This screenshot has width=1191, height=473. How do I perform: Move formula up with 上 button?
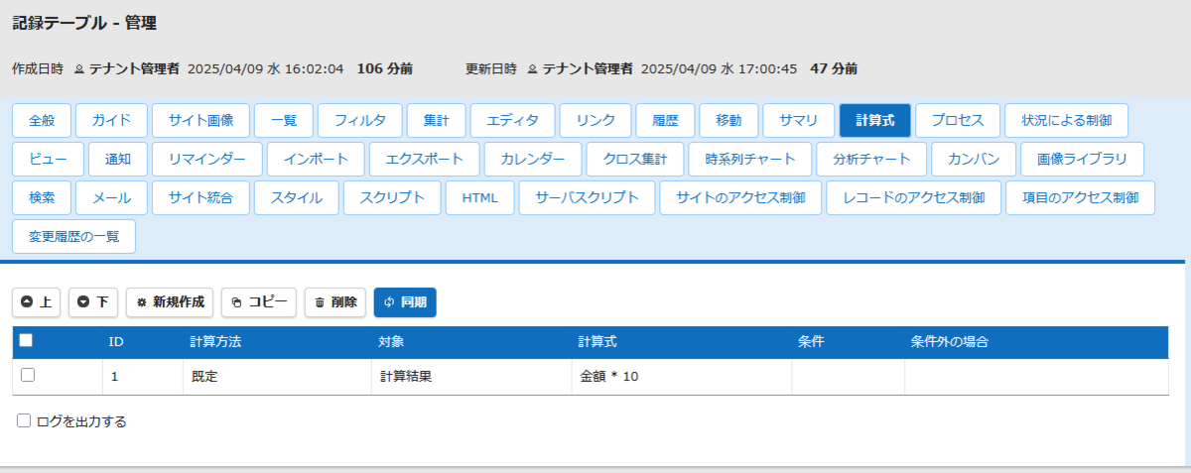click(x=37, y=302)
